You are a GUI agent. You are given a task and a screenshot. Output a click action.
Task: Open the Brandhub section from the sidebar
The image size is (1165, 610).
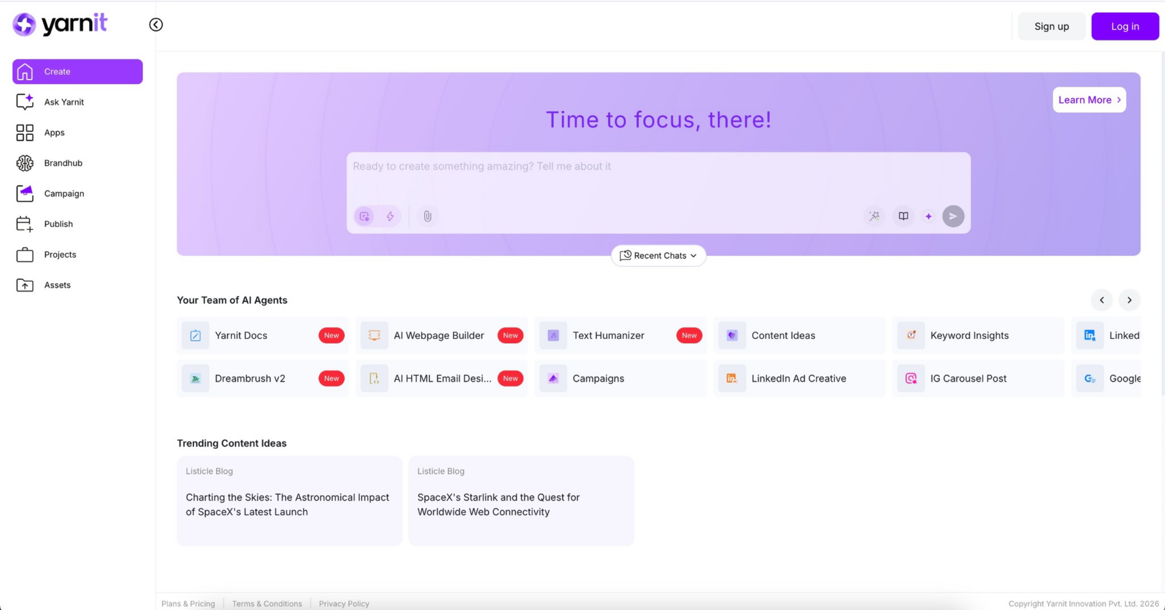pos(62,163)
